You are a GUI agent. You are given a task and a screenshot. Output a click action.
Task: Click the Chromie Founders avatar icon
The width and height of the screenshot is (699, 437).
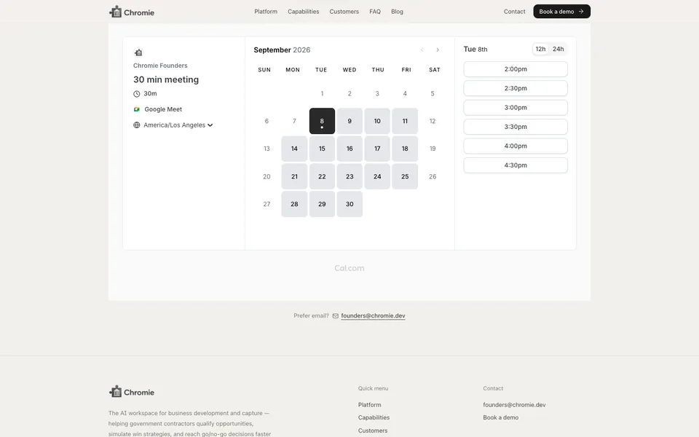point(138,52)
